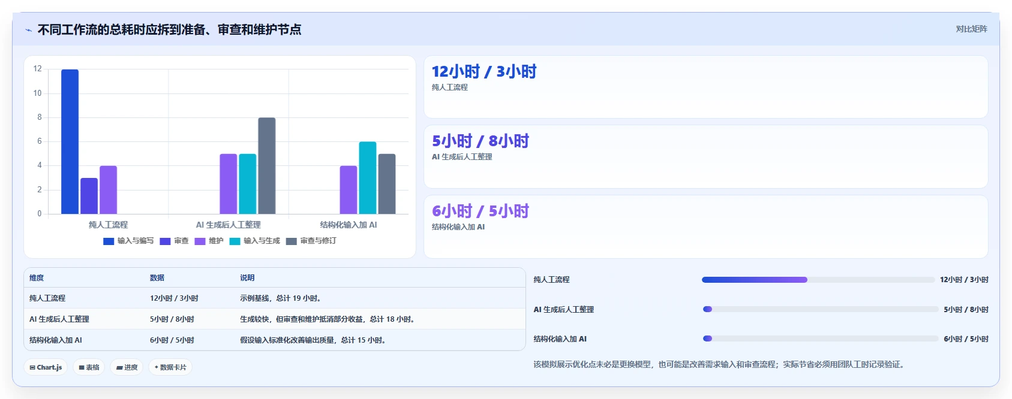Viewport: 1012px width, 399px height.
Task: Click the 表格 tag chip
Action: 89,367
